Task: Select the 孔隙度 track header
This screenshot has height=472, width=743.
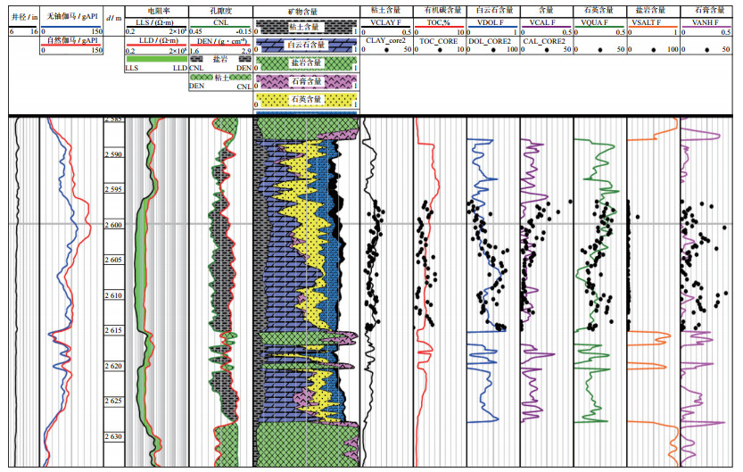Action: 220,8
